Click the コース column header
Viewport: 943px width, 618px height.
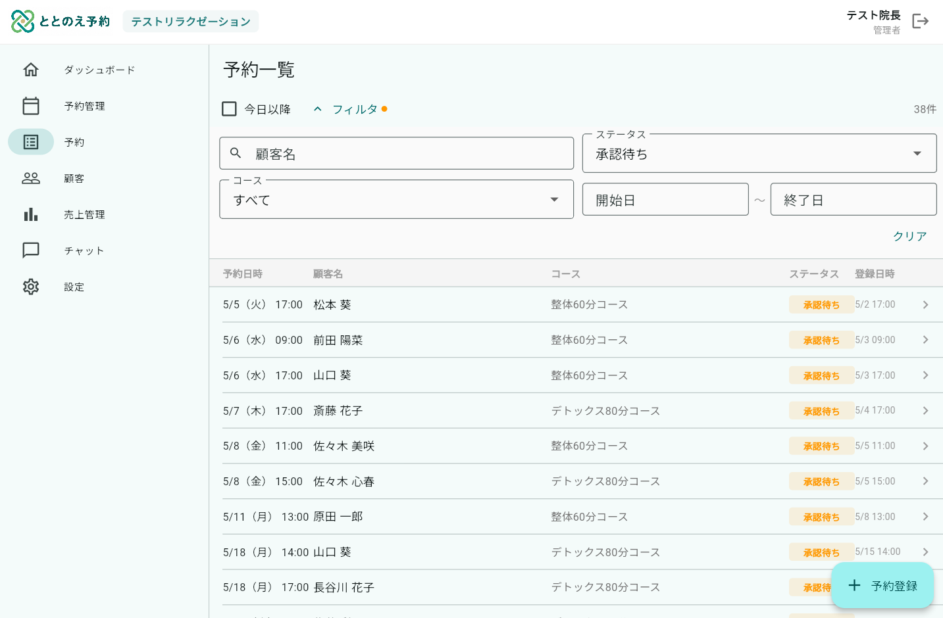pyautogui.click(x=565, y=273)
